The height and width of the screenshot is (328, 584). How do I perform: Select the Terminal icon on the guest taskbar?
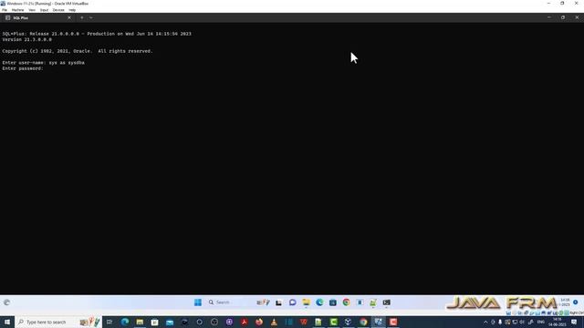pyautogui.click(x=387, y=302)
